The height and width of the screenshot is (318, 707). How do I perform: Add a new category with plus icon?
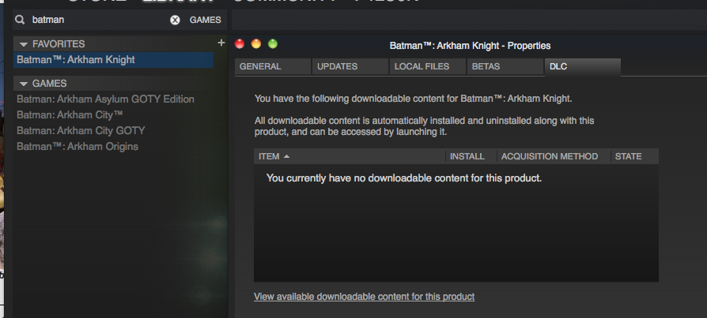[x=221, y=43]
